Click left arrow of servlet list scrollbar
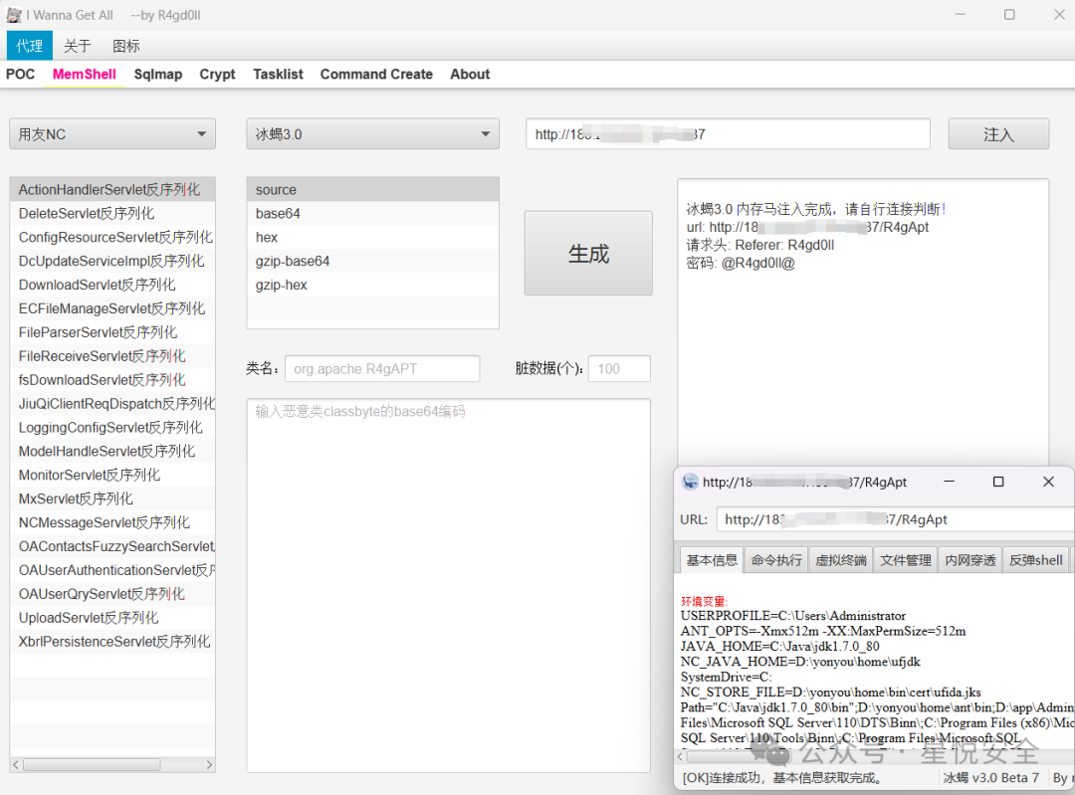Viewport: 1075px width, 795px height. 16,765
